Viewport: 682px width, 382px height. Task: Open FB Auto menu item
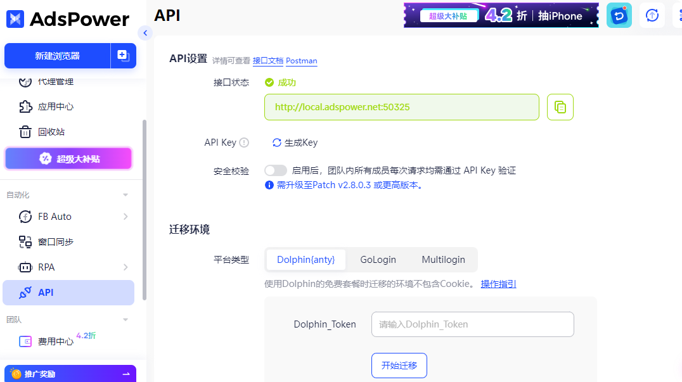(55, 217)
